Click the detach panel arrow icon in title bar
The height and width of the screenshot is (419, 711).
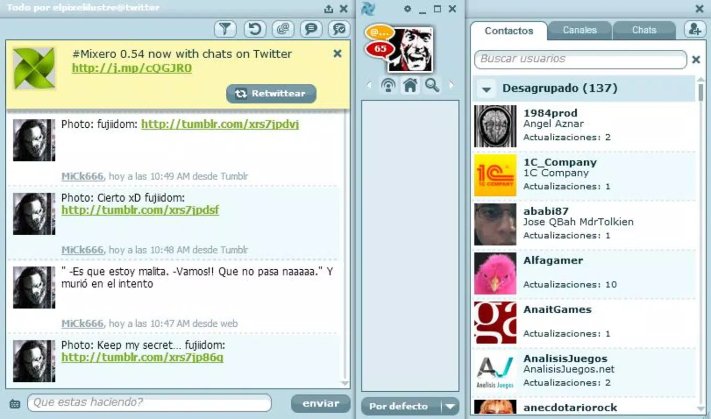point(329,8)
